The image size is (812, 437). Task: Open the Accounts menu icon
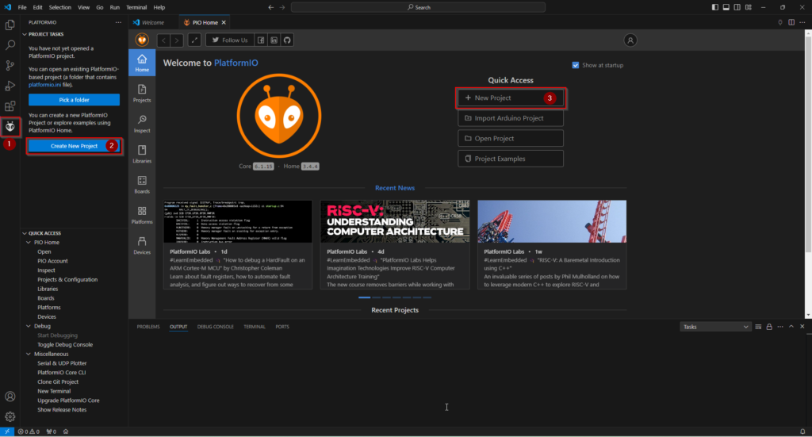point(10,397)
